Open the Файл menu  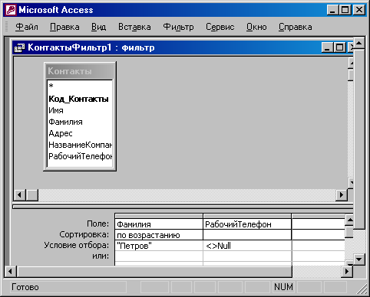pyautogui.click(x=27, y=27)
